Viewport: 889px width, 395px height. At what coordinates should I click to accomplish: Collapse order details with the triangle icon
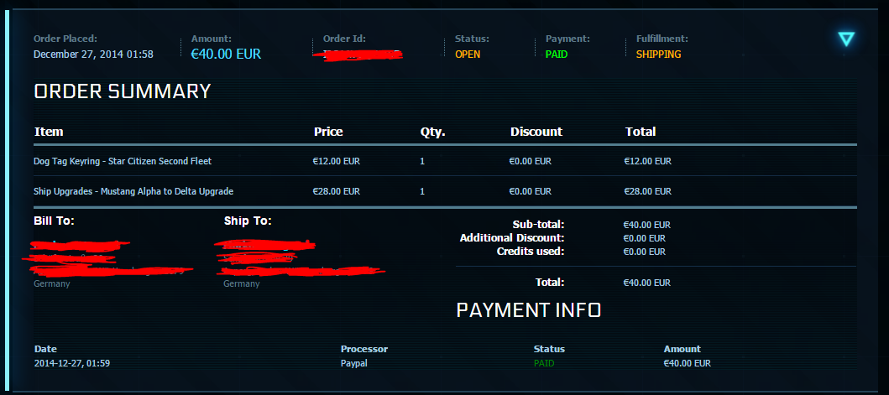point(846,39)
